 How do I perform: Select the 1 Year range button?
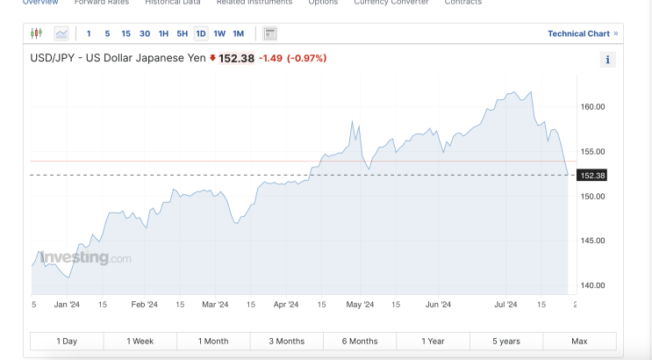click(433, 341)
